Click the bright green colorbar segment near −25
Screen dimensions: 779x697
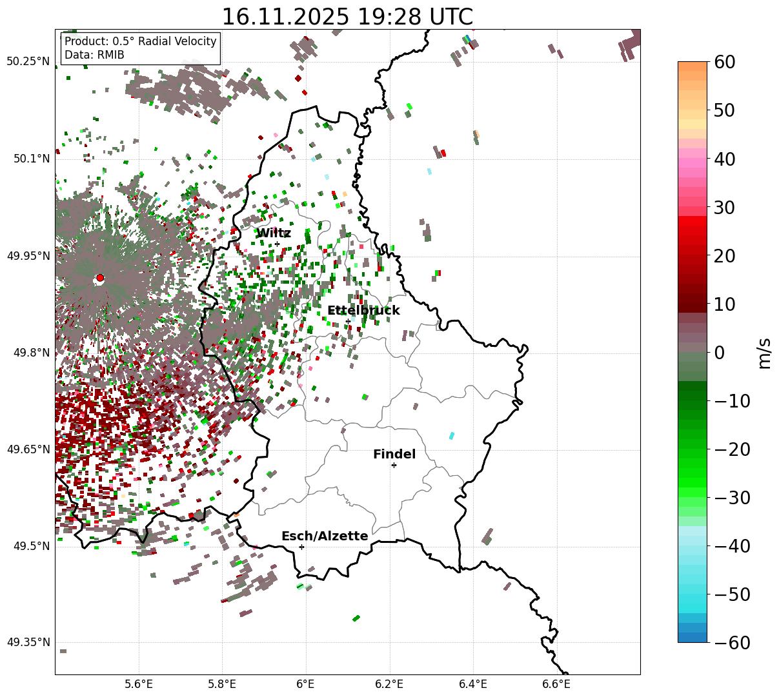(693, 473)
